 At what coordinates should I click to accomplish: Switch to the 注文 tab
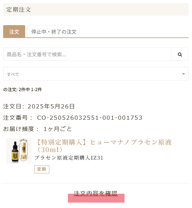14,32
